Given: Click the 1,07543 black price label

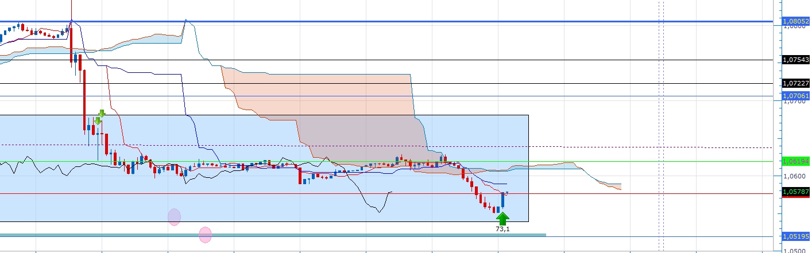Looking at the screenshot, I should (x=795, y=60).
